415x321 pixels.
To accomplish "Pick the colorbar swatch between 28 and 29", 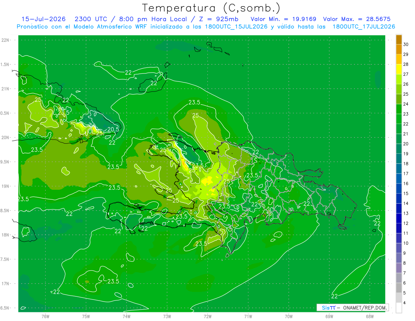I will (x=399, y=59).
